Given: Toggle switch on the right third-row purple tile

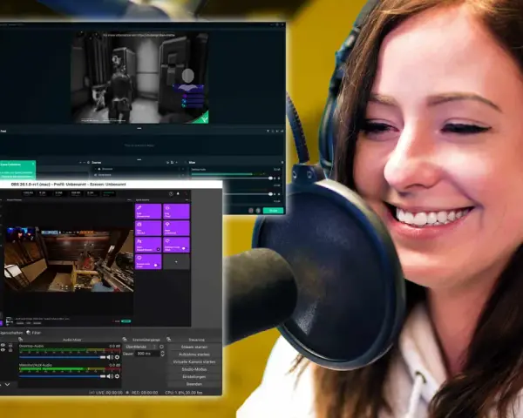Looking at the screenshot, I should pyautogui.click(x=184, y=249).
